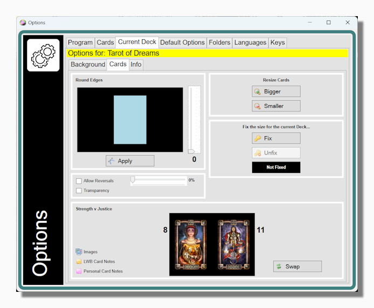Click the Apply button
Screen dimensions: 374x308
tap(130, 161)
